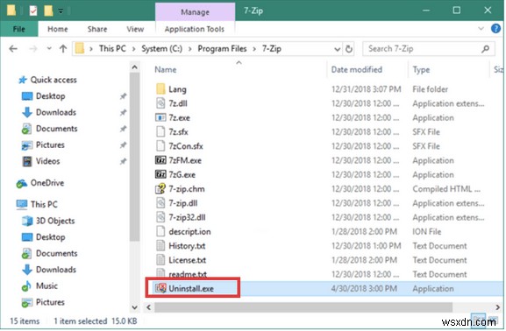Open Music under This PC
Image resolution: width=506 pixels, height=331 pixels.
46,285
